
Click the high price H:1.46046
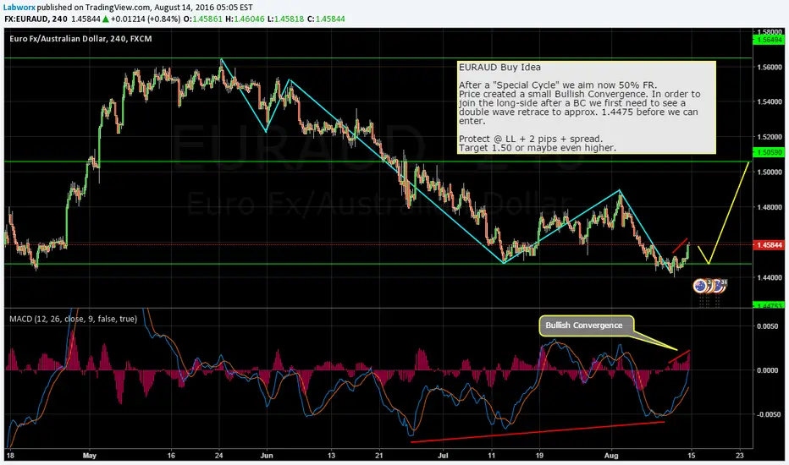(246, 19)
